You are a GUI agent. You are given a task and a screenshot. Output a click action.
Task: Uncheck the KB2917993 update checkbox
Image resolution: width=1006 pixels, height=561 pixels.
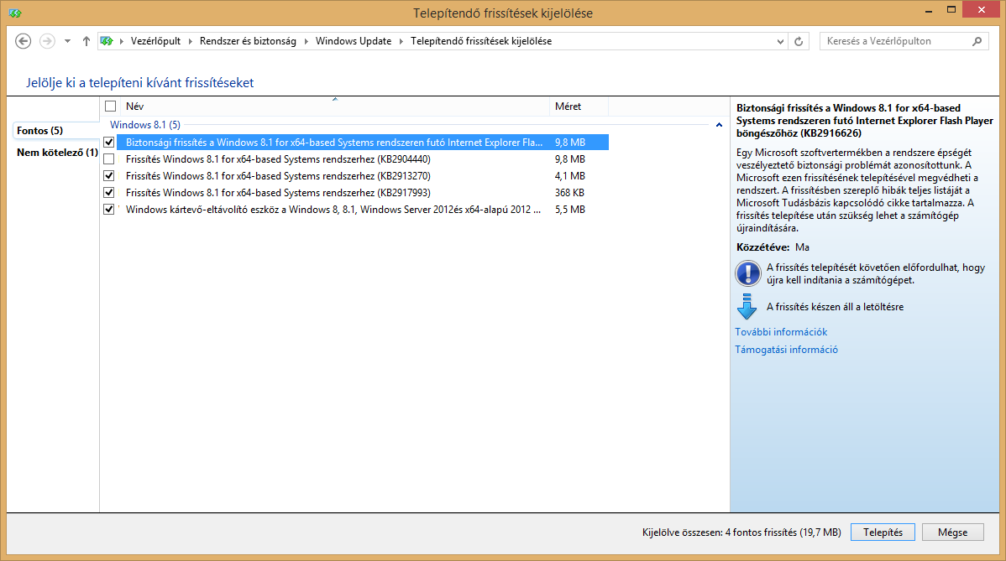click(109, 192)
